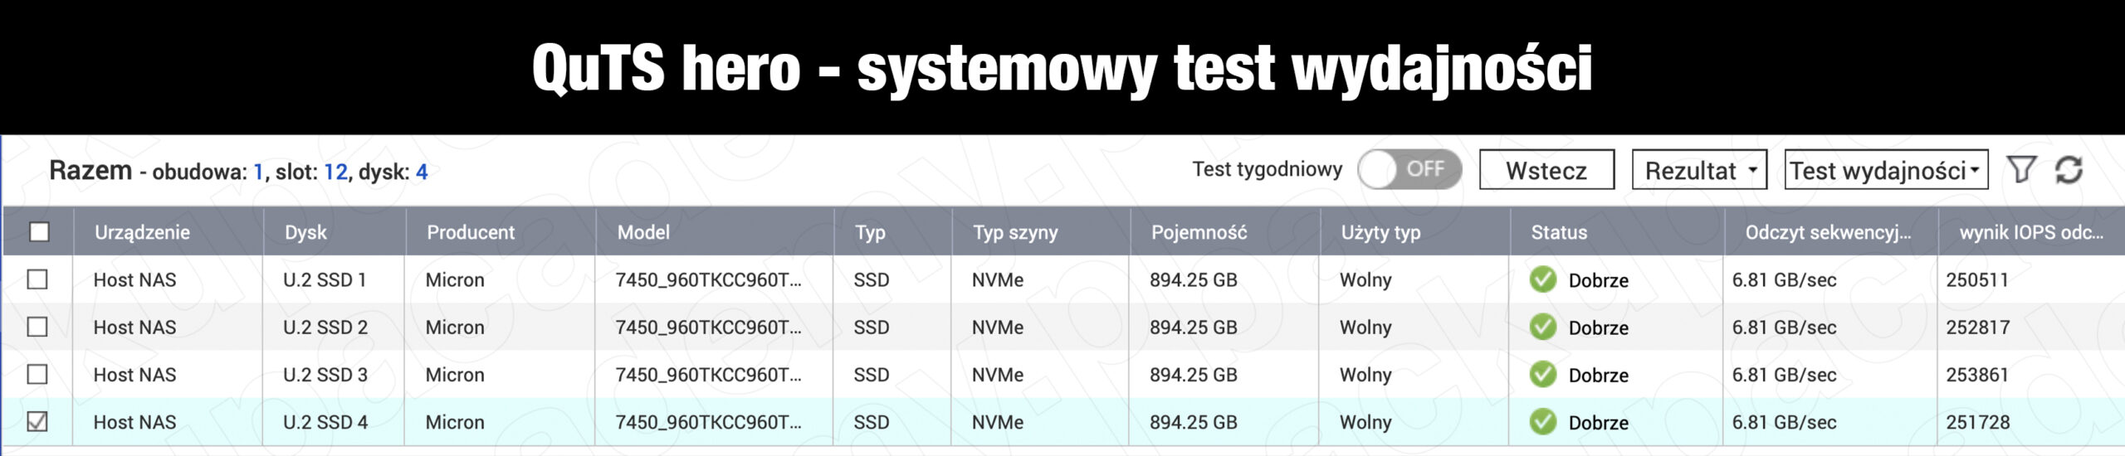2125x456 pixels.
Task: Check the select-all header checkbox
Action: coord(39,231)
